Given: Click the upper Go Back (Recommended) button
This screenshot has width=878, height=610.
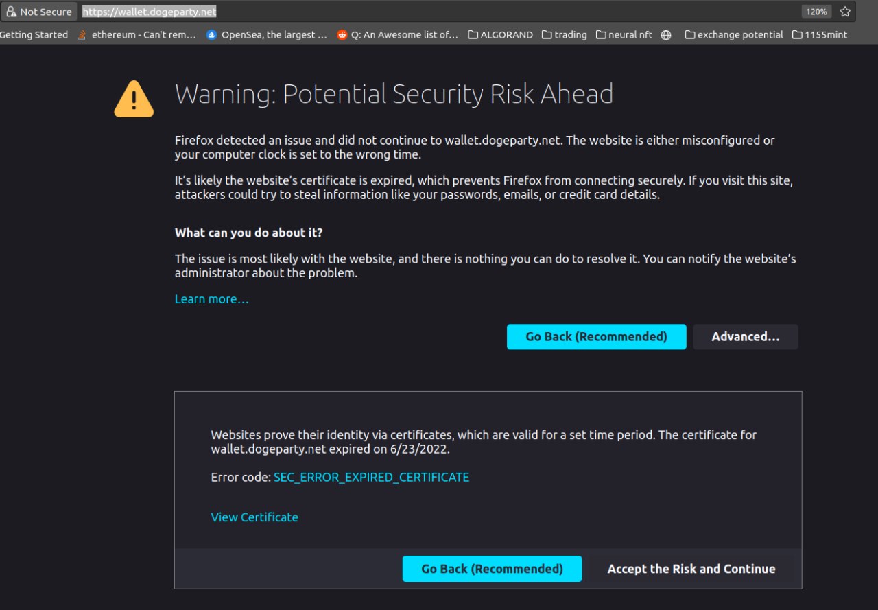Looking at the screenshot, I should tap(596, 337).
